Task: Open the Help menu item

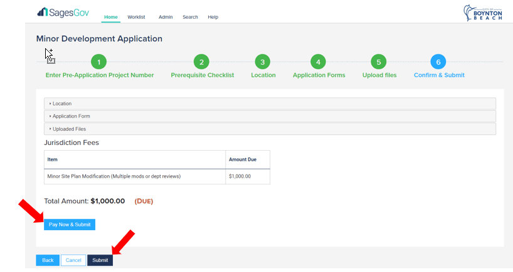Action: click(x=213, y=17)
